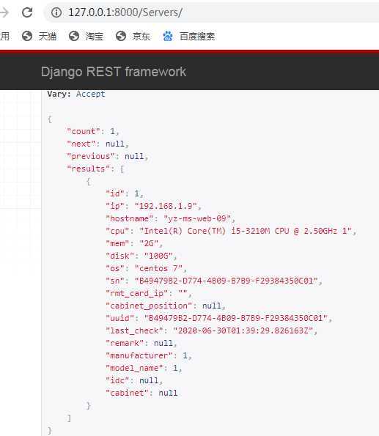Click the "results" key in JSON
This screenshot has width=379, height=436.
click(x=87, y=169)
